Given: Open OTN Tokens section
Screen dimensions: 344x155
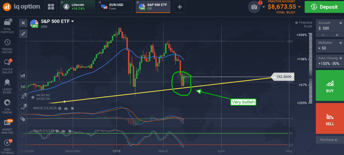Looking at the screenshot, I should coord(8,107).
